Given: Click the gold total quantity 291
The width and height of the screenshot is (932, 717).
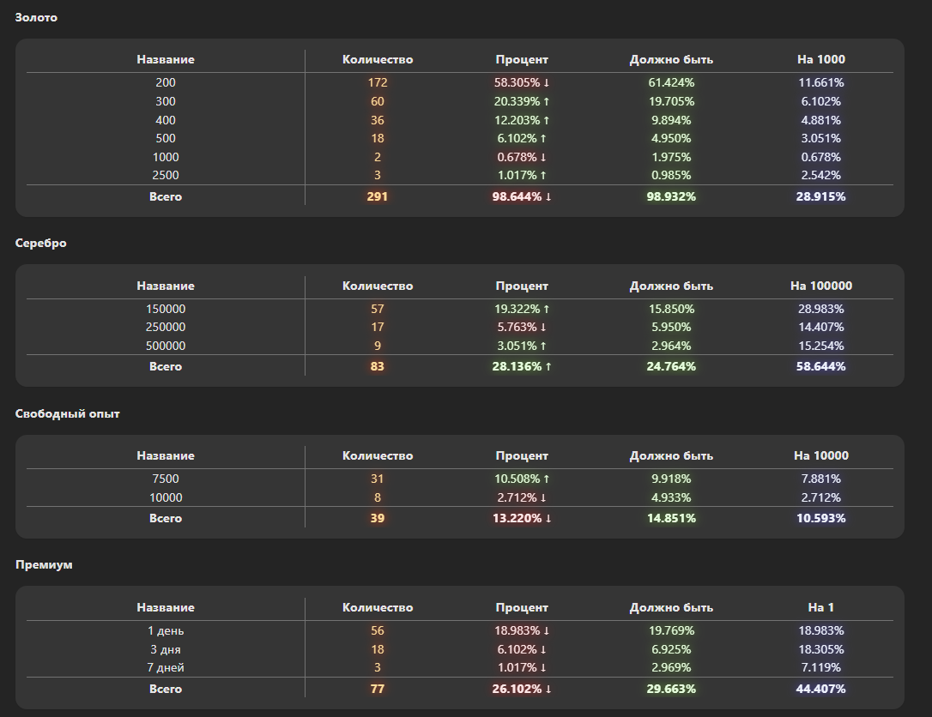Looking at the screenshot, I should click(378, 196).
